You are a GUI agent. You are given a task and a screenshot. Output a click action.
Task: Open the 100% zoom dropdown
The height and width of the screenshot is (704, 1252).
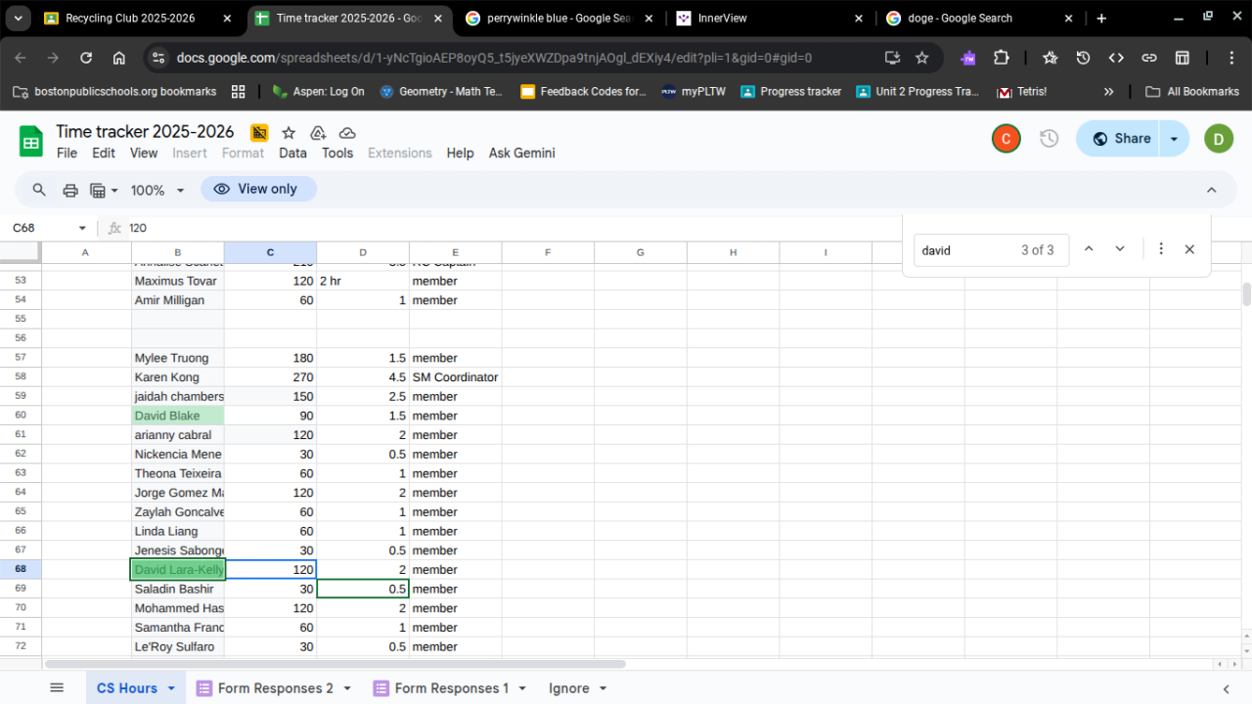[156, 190]
